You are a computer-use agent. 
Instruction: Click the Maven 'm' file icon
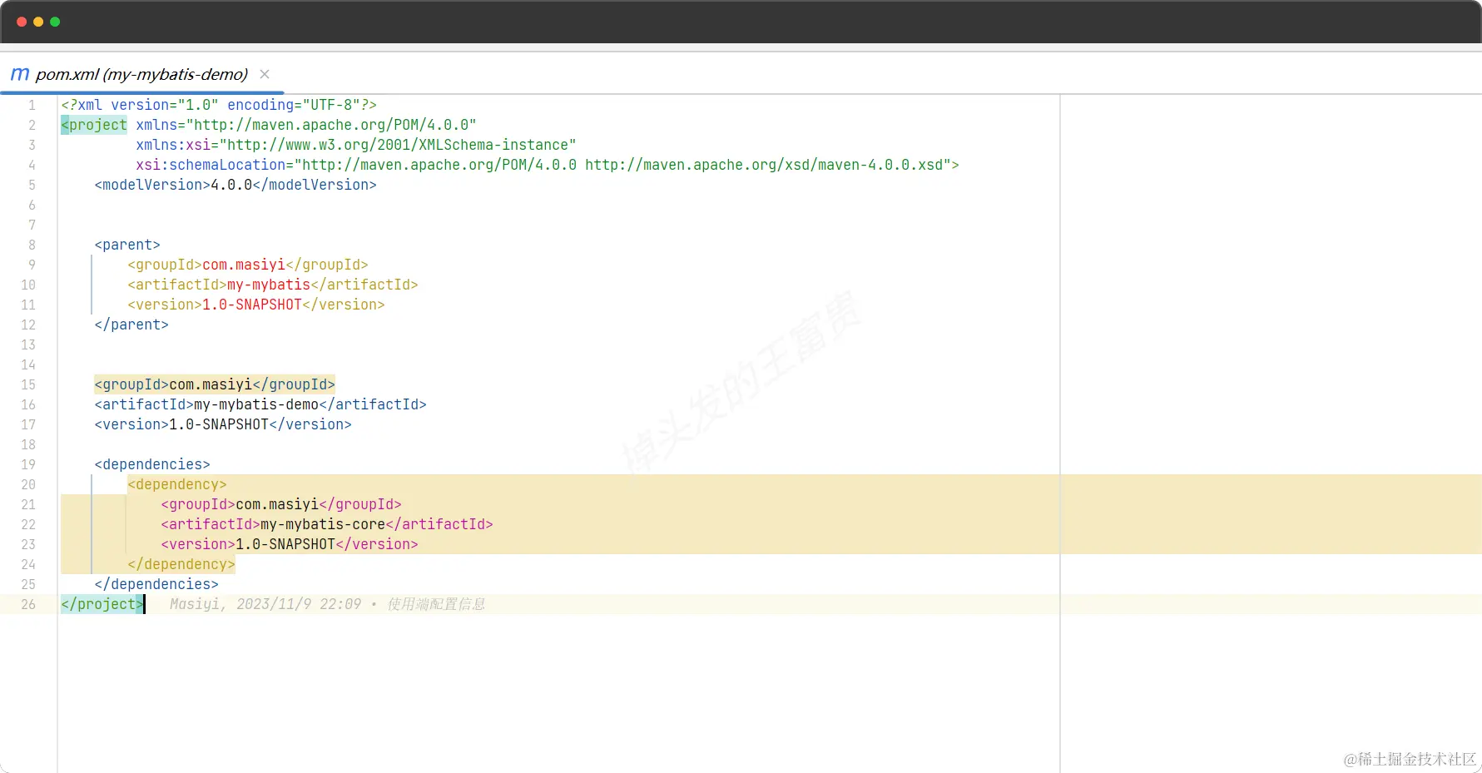tap(20, 74)
